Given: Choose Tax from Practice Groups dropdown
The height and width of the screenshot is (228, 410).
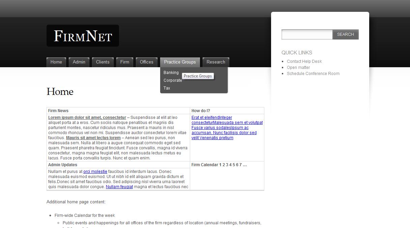Looking at the screenshot, I should (x=167, y=88).
